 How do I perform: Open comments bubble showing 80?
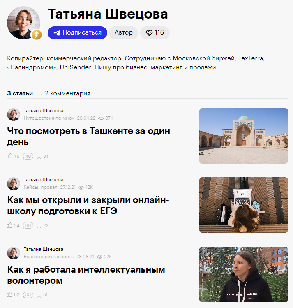click(x=28, y=225)
